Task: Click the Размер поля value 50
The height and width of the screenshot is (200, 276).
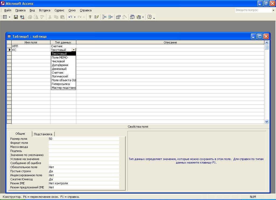Action: coord(84,139)
